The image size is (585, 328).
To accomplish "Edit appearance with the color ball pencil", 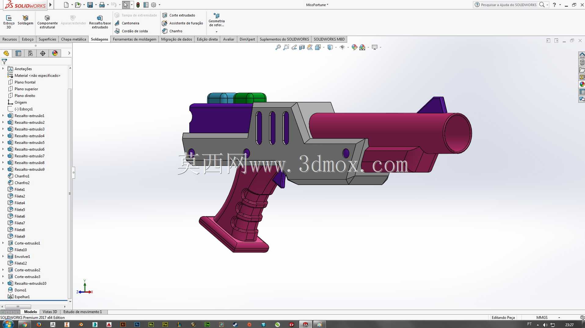I will pyautogui.click(x=354, y=47).
